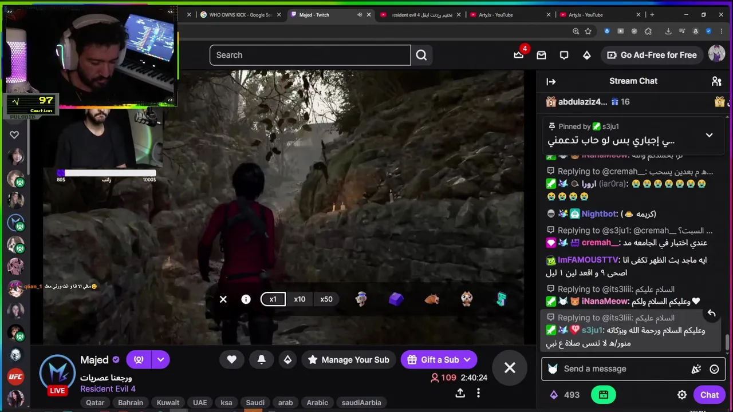
Task: Select the x10 cheer multiplier
Action: click(x=299, y=299)
